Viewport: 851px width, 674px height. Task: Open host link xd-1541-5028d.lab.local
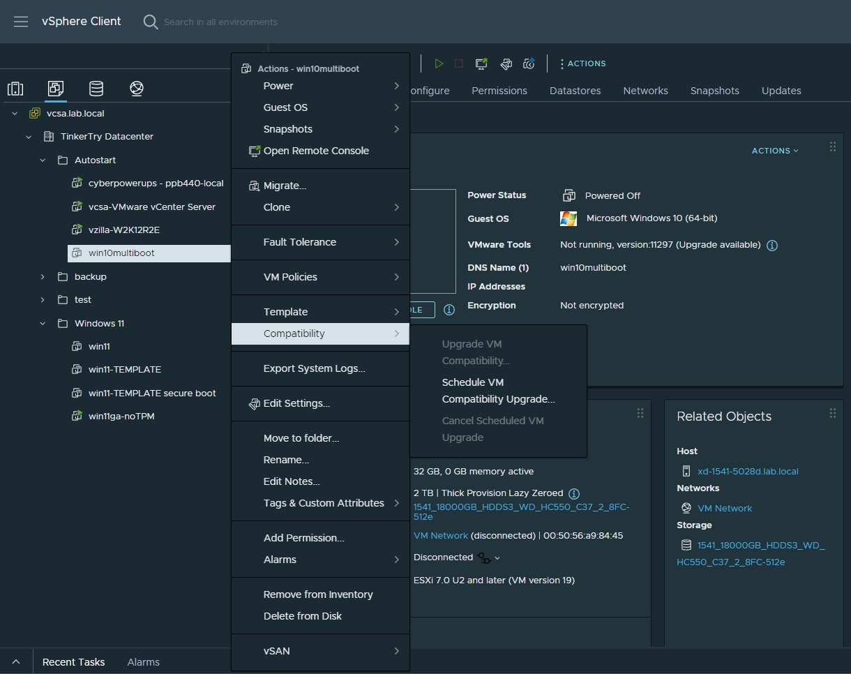click(x=748, y=471)
